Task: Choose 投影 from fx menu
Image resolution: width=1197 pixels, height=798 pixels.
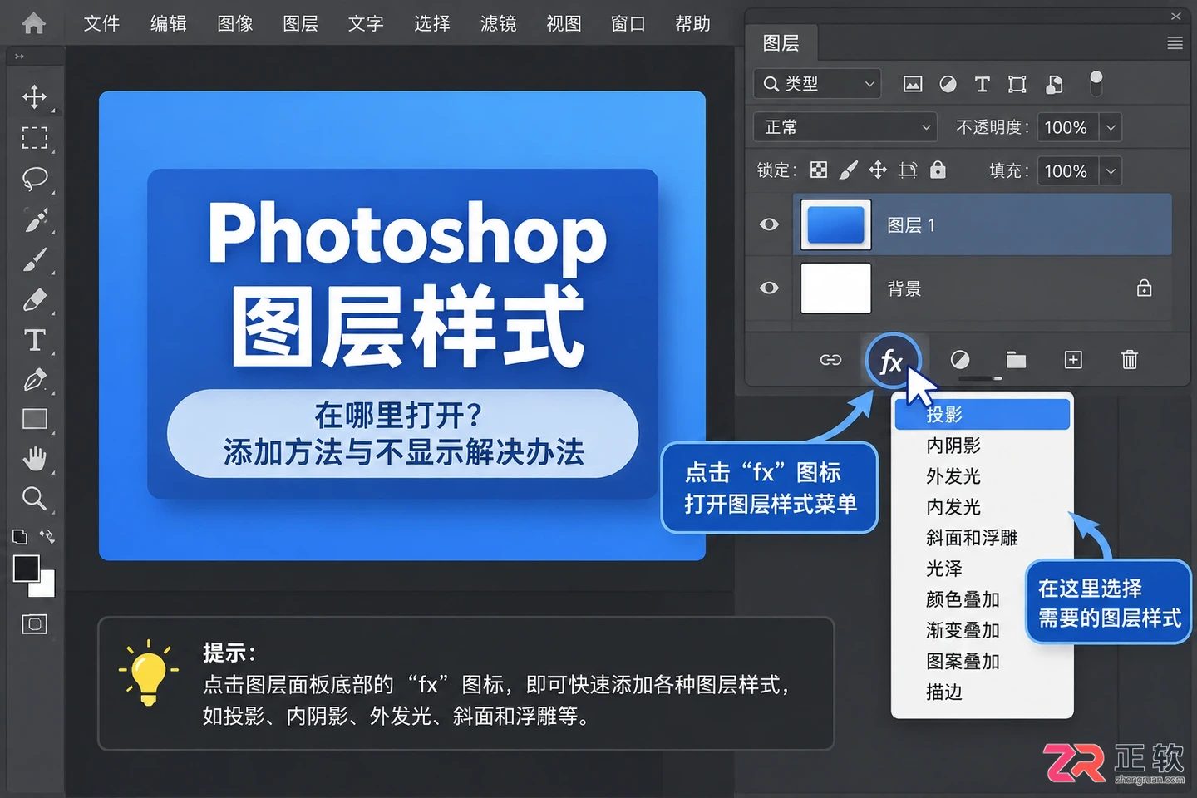Action: 983,415
